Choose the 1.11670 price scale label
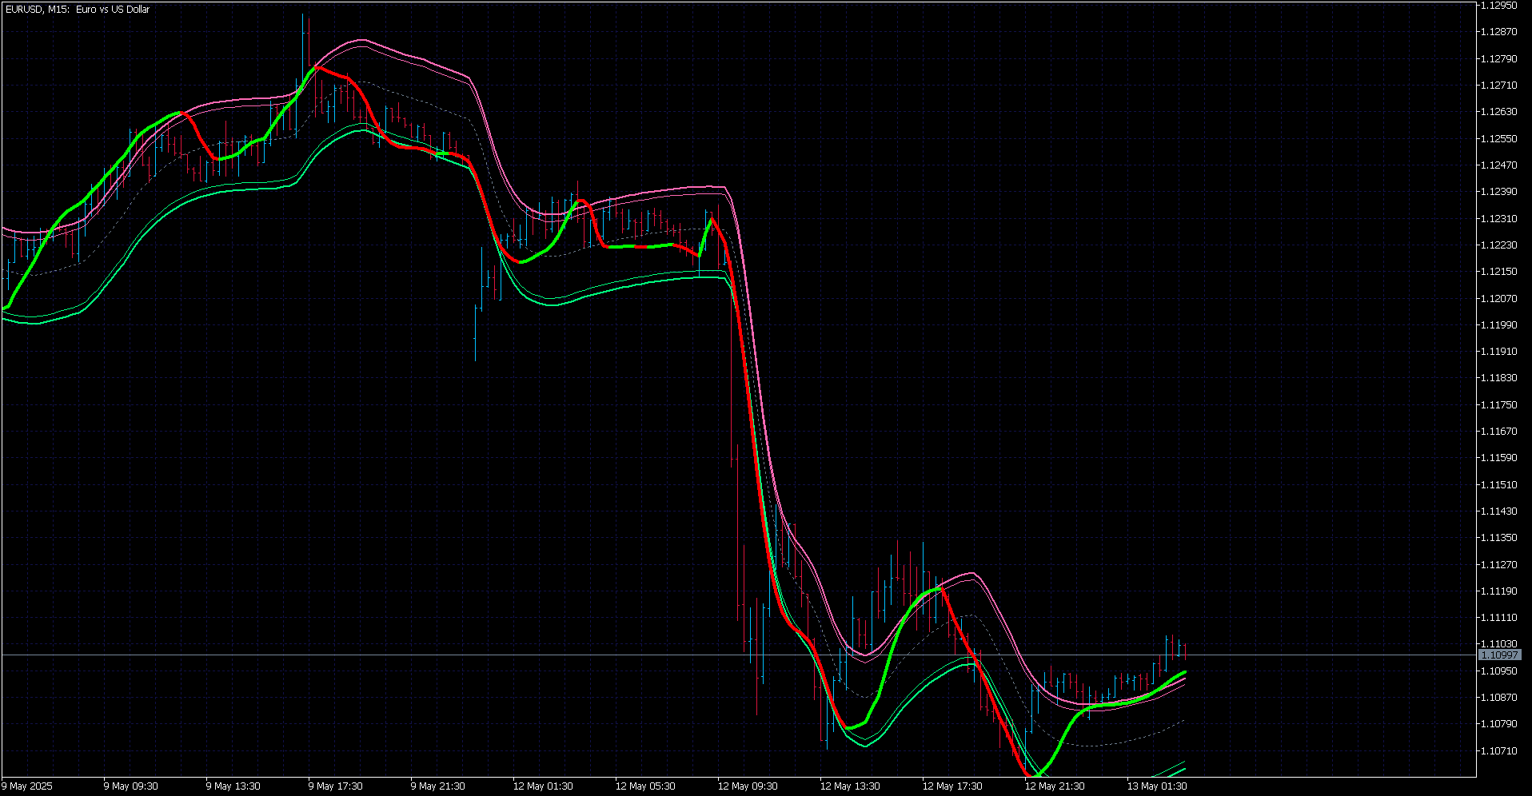Viewport: 1532px width, 796px height. [x=1499, y=432]
